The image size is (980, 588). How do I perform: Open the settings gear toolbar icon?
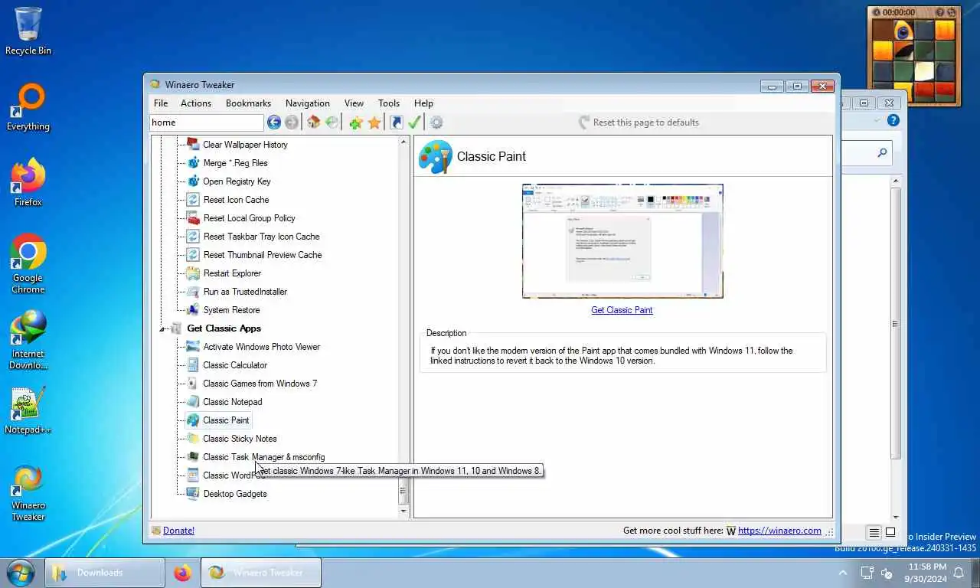point(436,122)
